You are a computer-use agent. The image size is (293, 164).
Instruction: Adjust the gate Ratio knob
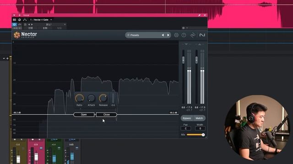pyautogui.click(x=79, y=98)
